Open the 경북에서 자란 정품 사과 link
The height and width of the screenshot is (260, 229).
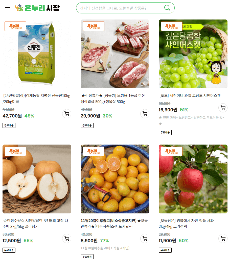(x=186, y=223)
